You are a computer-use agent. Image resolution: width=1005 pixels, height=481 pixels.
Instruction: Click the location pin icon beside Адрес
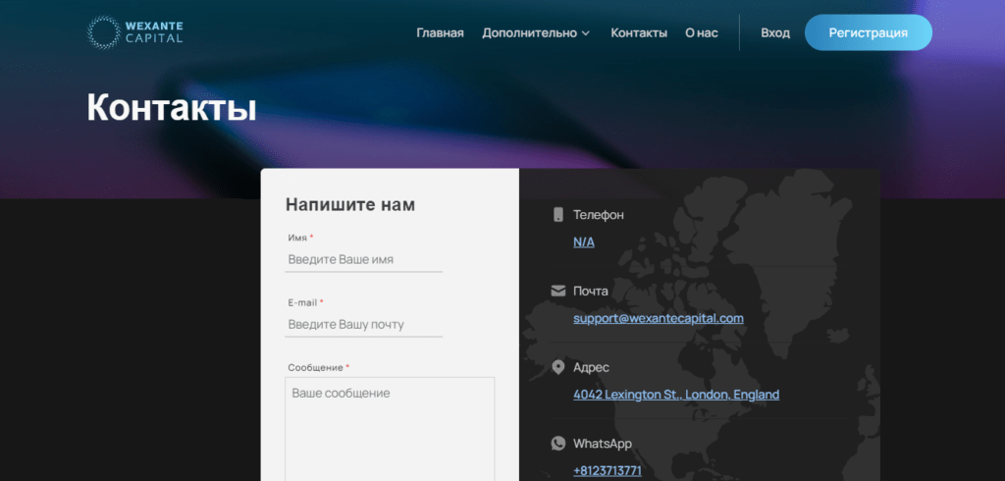[558, 367]
